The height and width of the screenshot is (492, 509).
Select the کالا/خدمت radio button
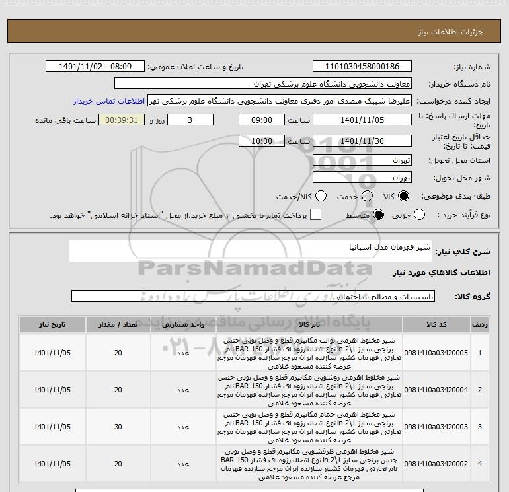tap(321, 196)
